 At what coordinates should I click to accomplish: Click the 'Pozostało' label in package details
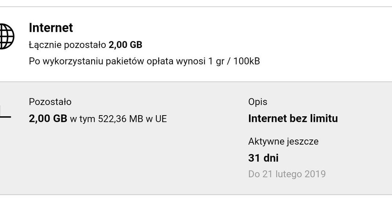[x=50, y=102]
